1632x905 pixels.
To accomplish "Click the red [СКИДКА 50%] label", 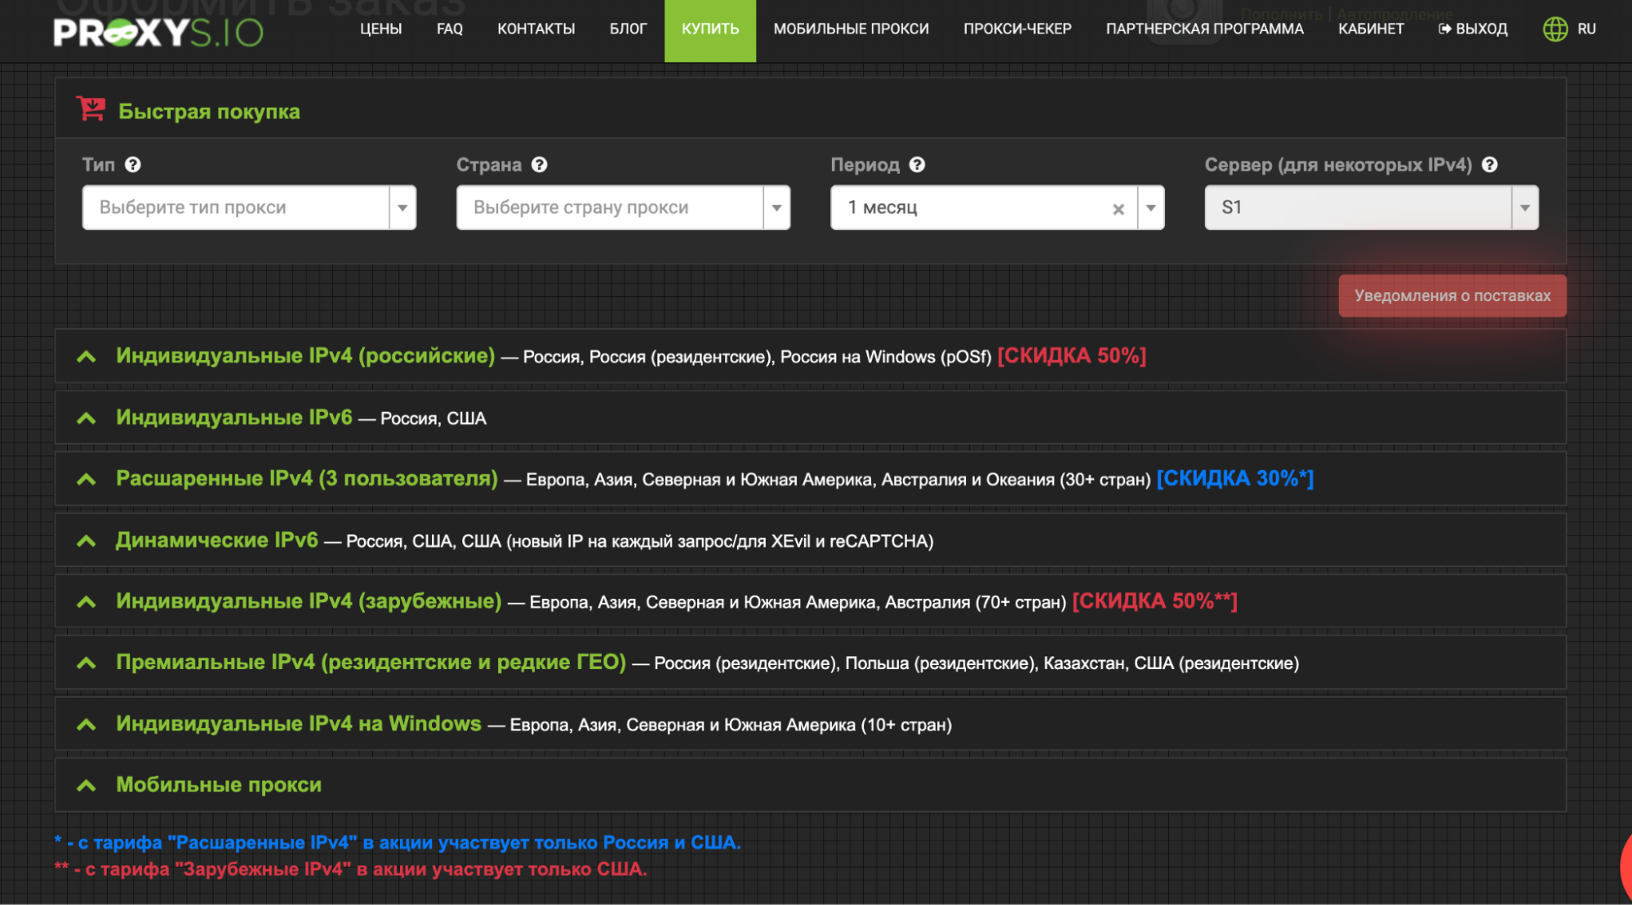I will pyautogui.click(x=1072, y=356).
